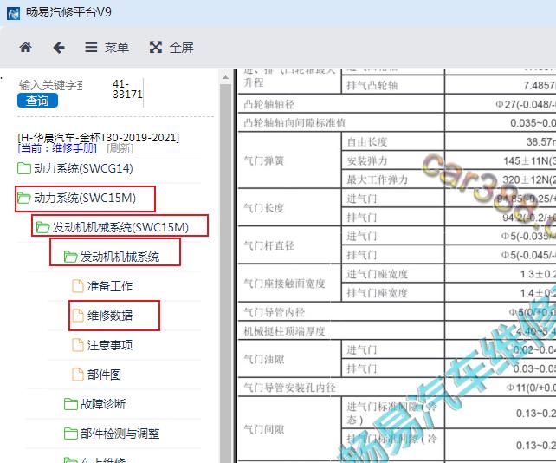Viewport: 556px width, 463px height.
Task: Switch to 全屏 fullscreen mode
Action: [x=171, y=47]
